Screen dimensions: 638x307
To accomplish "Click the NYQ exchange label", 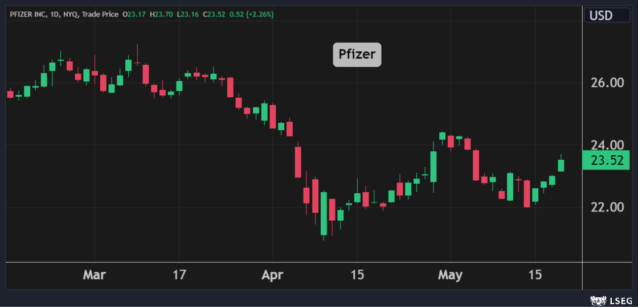I will [x=72, y=14].
